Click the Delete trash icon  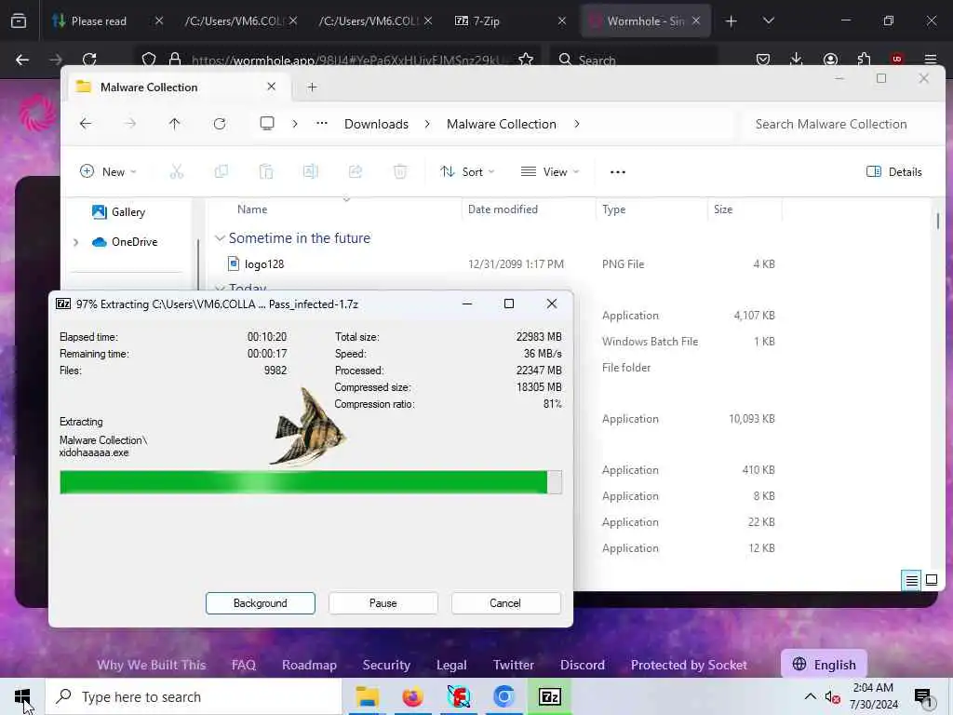(400, 172)
